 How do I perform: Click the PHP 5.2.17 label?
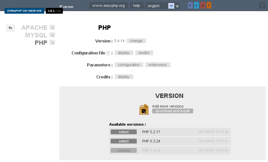click(151, 132)
